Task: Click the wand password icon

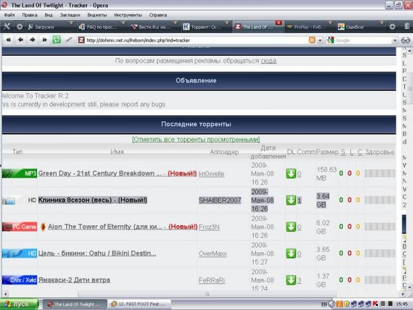Action: [x=69, y=40]
